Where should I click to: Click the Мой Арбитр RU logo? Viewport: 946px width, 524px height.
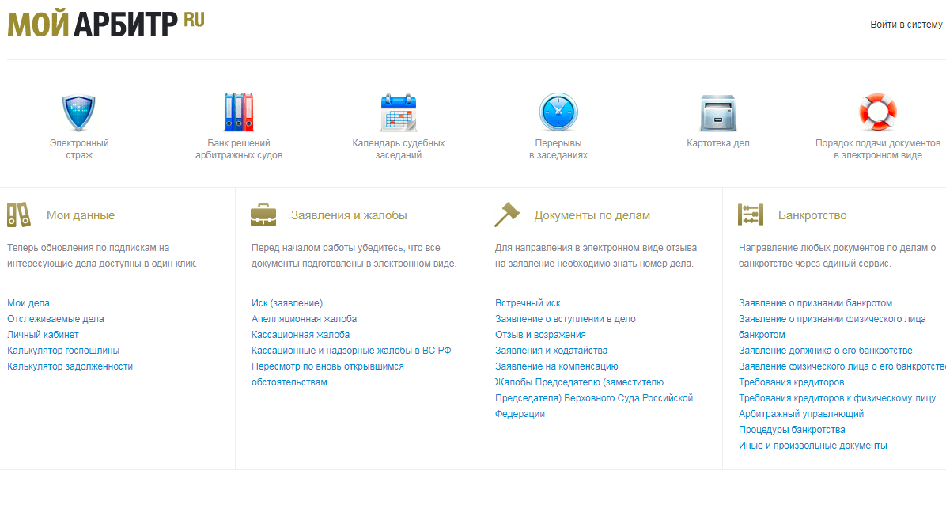point(105,25)
